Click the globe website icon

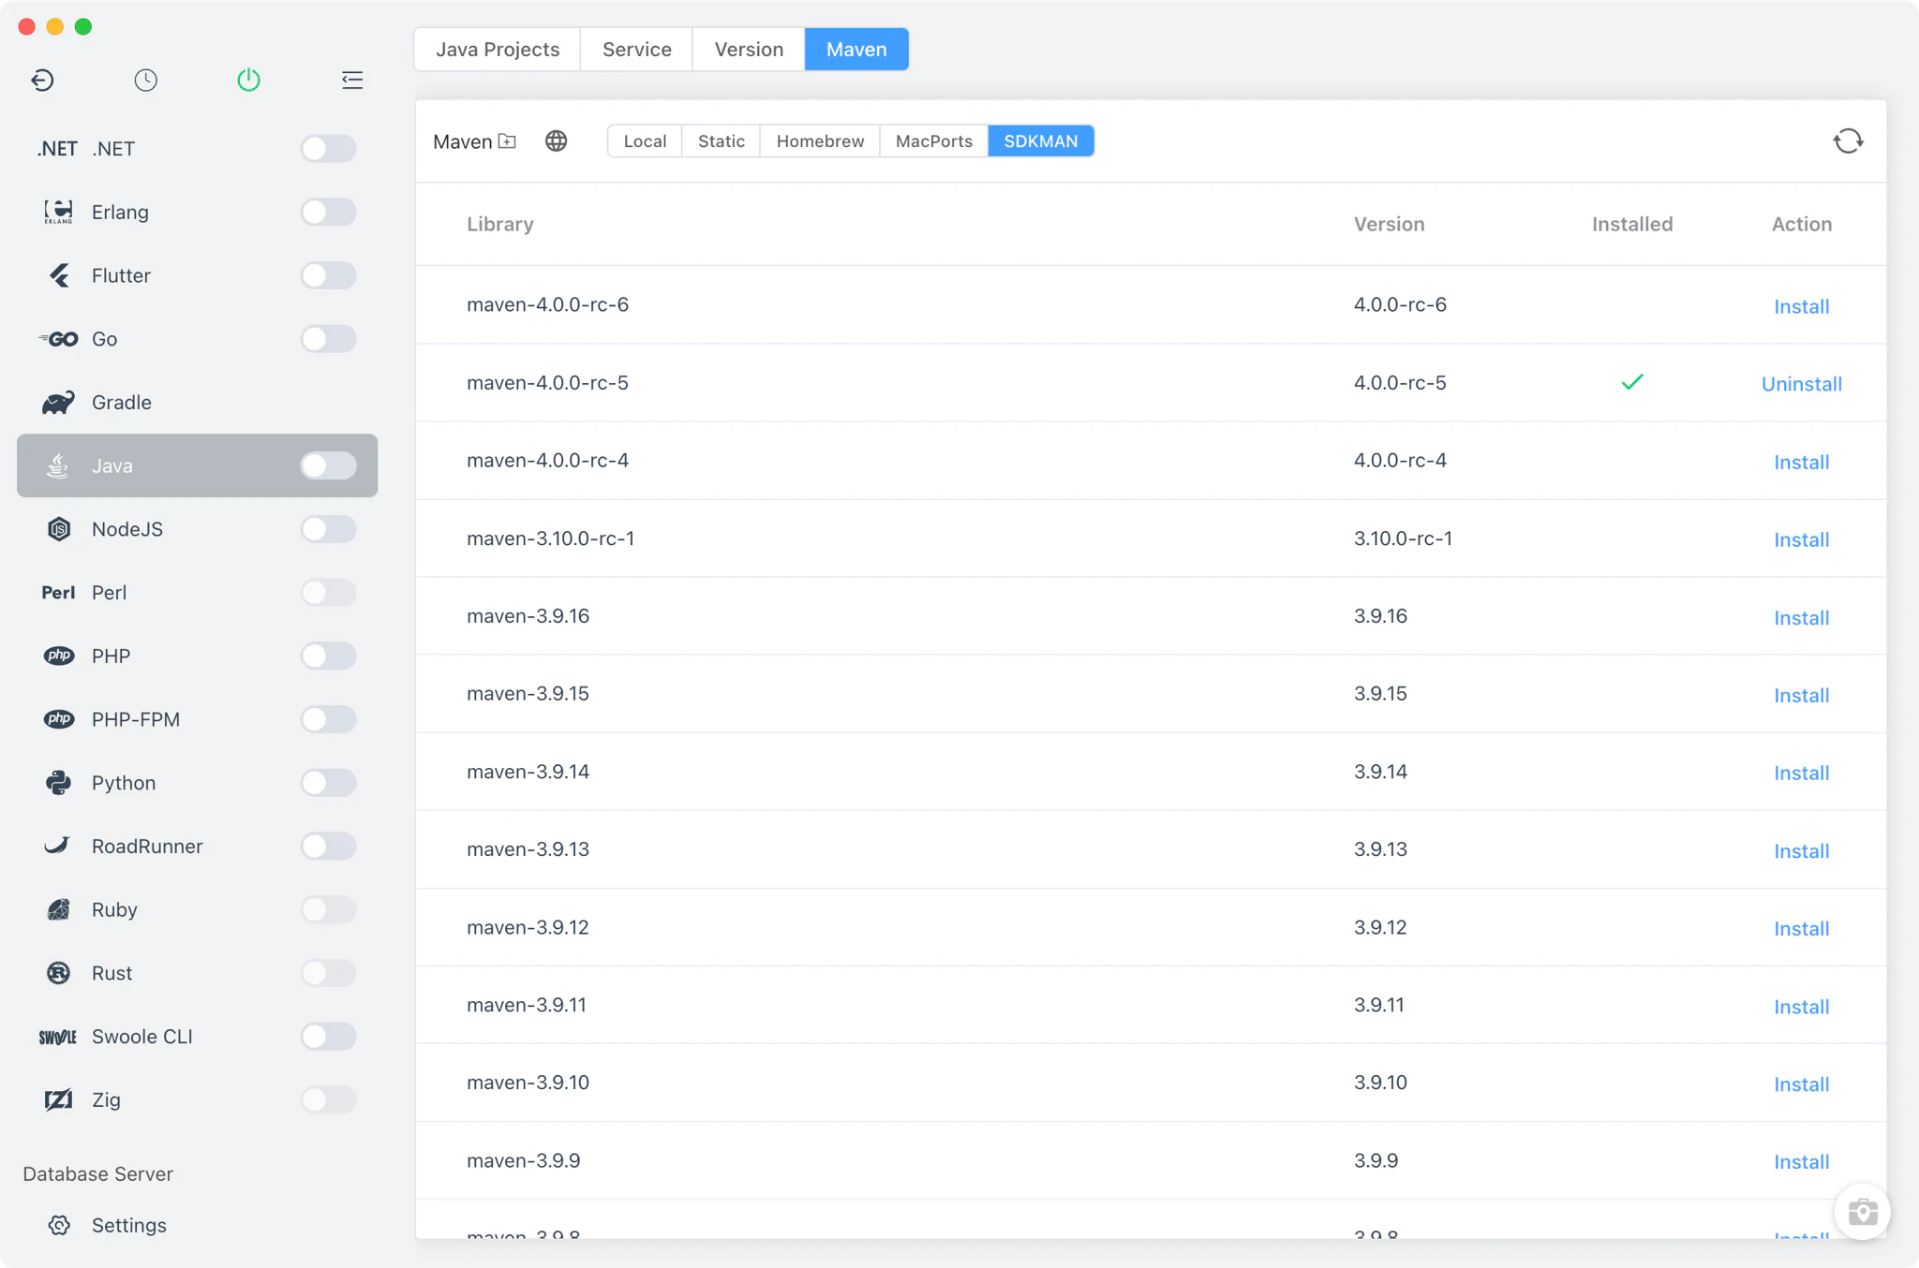point(557,141)
